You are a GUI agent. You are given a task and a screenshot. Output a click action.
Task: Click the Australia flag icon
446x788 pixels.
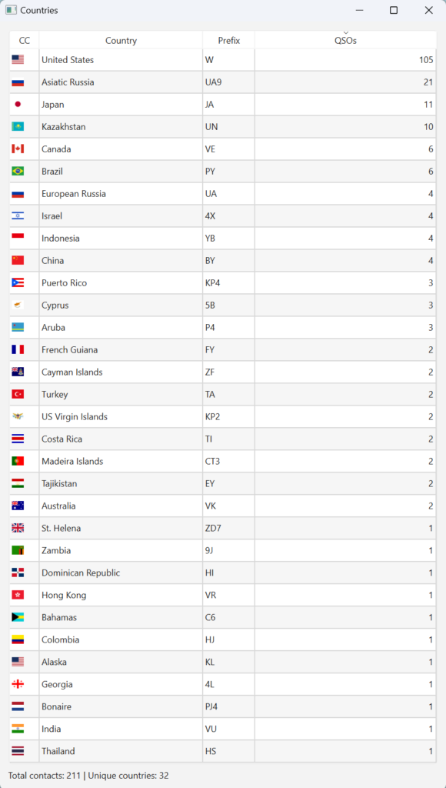(18, 506)
